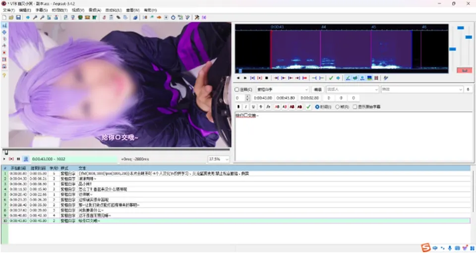
Task: Toggle spectrum analyzer mode button
Action: (x=369, y=78)
